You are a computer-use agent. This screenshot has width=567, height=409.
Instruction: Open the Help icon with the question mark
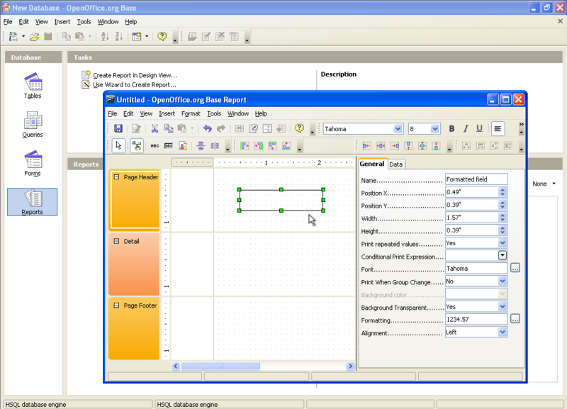point(298,128)
